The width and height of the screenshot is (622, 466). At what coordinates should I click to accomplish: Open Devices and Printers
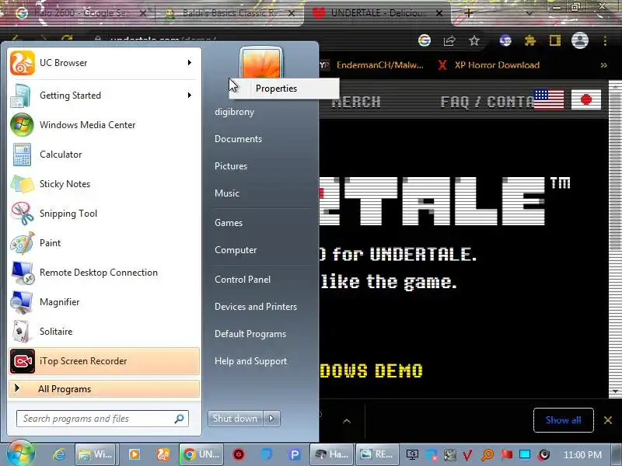click(256, 307)
